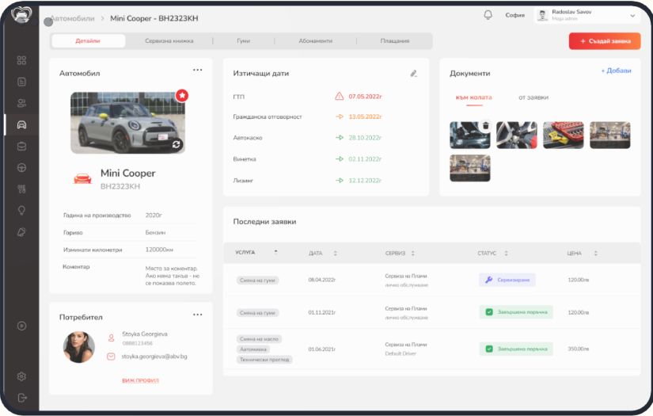This screenshot has width=653, height=416.
Task: Open the sliders icon in sidebar
Action: tap(21, 189)
